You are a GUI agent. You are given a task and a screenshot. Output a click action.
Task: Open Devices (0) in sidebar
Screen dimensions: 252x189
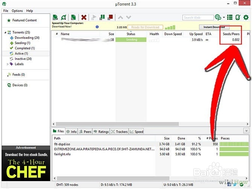20,85
